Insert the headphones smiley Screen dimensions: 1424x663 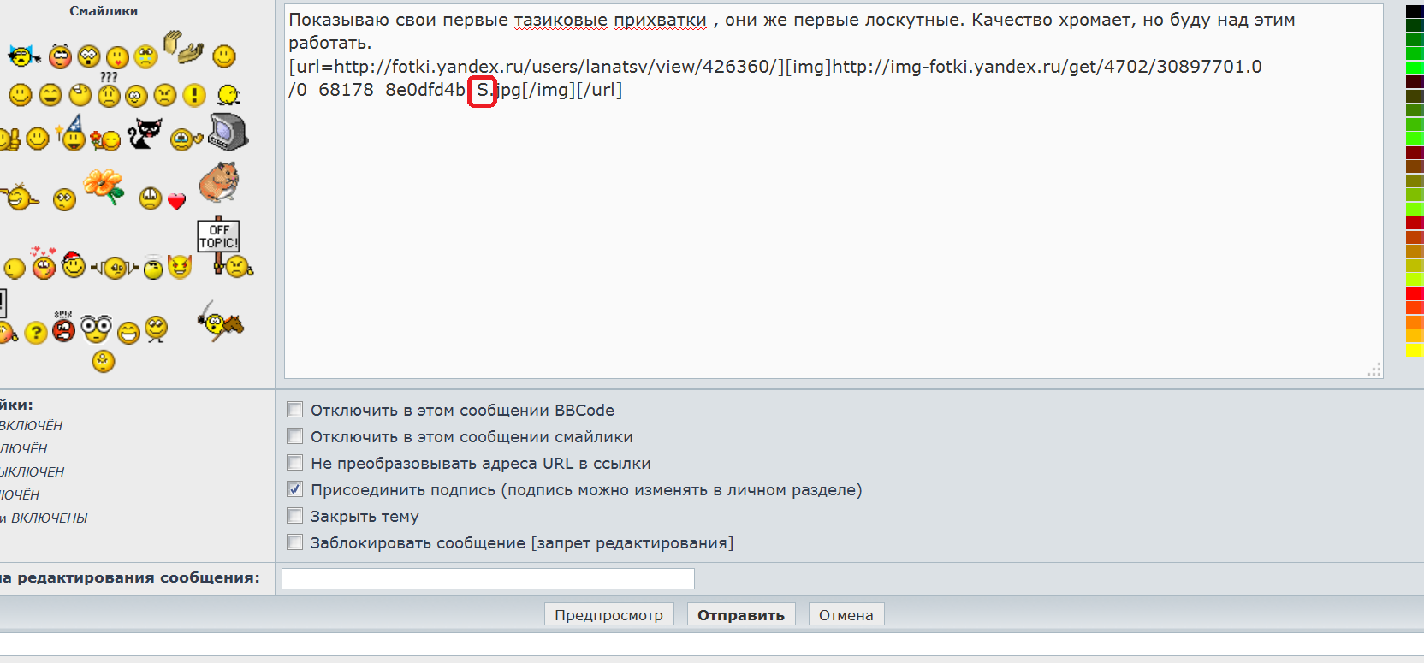[116, 269]
